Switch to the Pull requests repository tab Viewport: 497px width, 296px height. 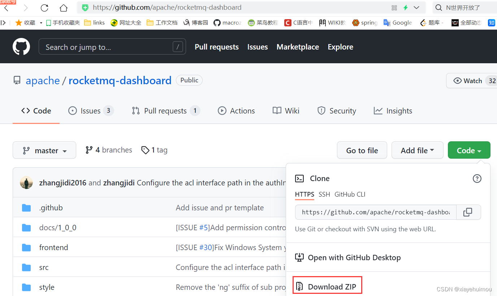pos(166,111)
